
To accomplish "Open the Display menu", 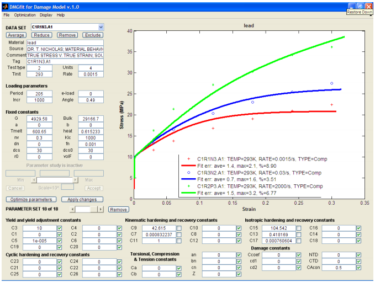I will 46,15.
